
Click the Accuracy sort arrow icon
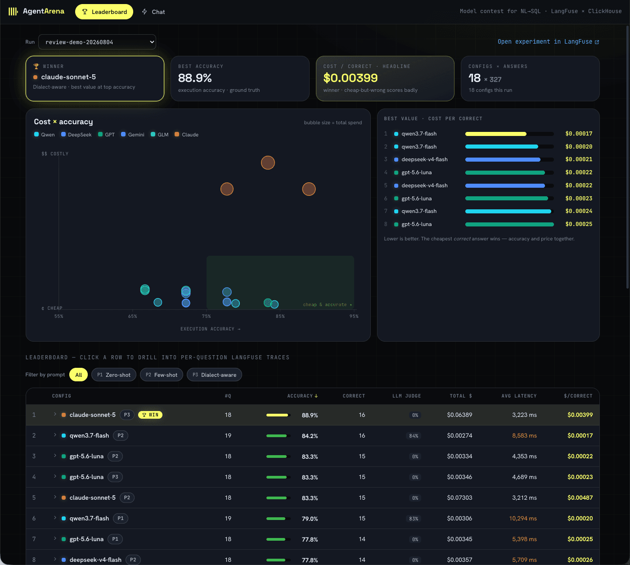(316, 396)
